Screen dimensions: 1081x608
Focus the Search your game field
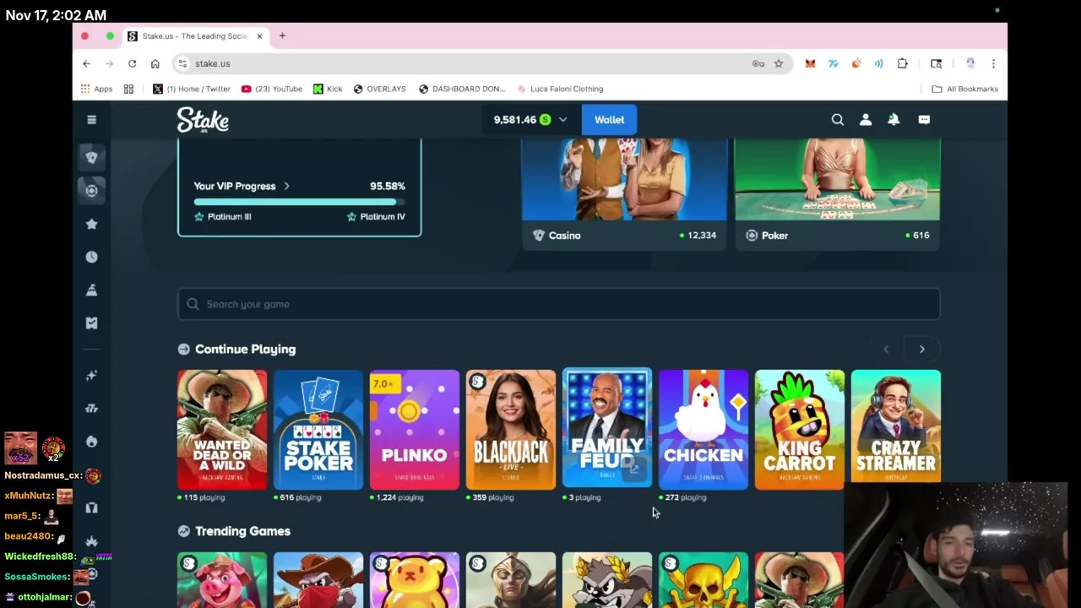(x=559, y=304)
